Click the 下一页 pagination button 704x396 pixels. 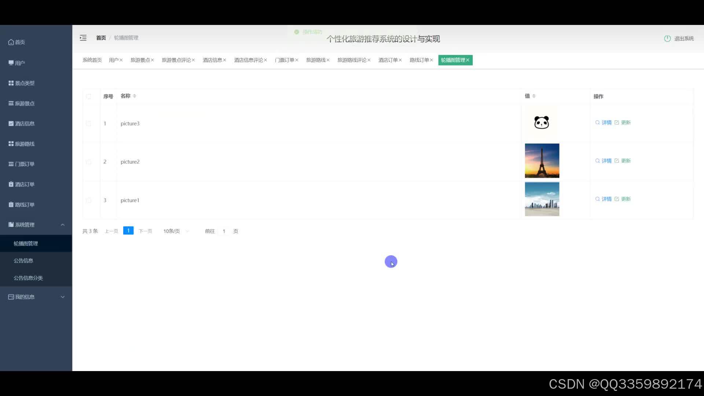145,231
